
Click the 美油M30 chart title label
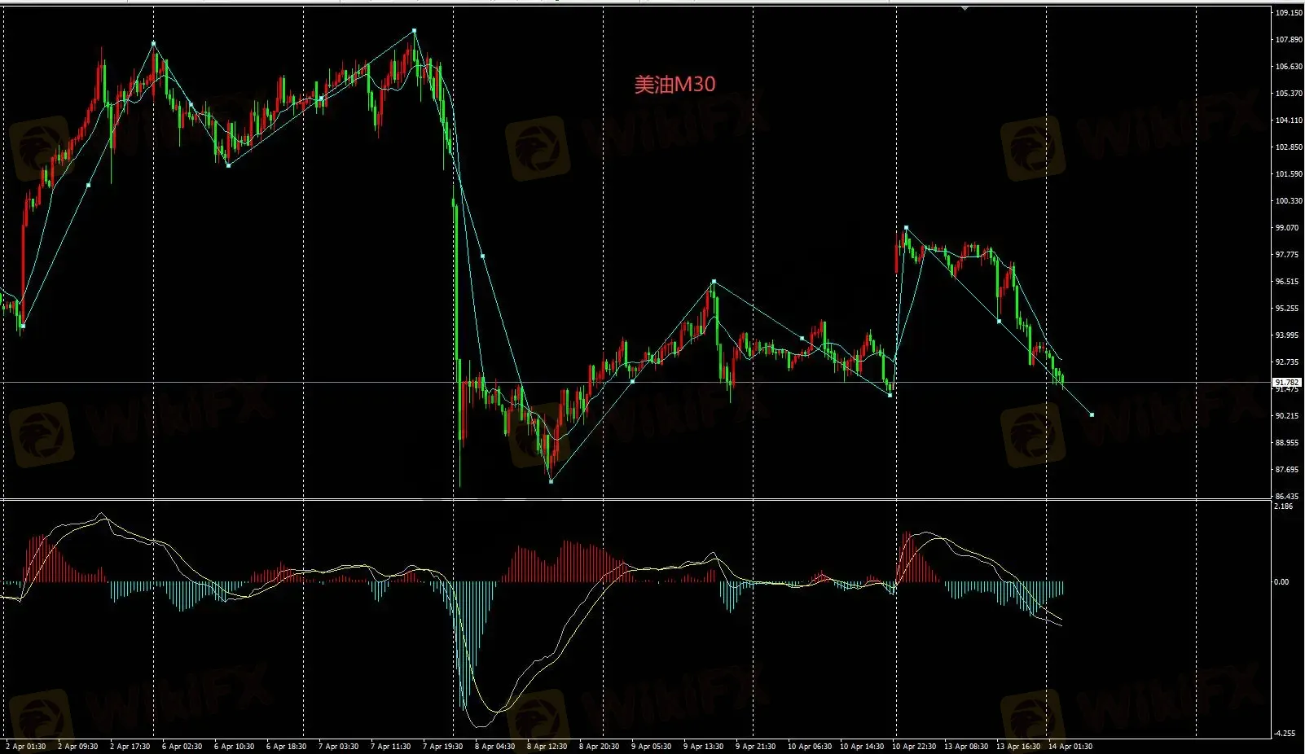point(675,85)
